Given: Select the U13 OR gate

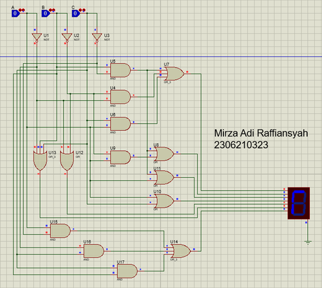Looking at the screenshot, I should pos(40,160).
